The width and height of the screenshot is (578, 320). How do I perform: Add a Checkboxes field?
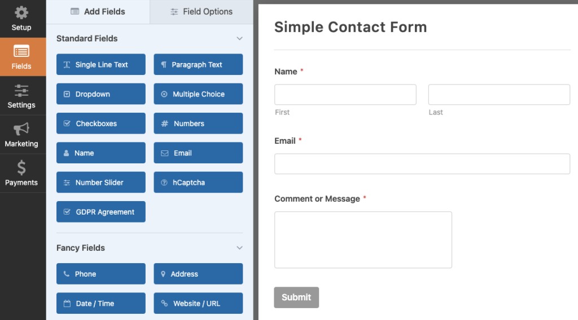pyautogui.click(x=101, y=123)
